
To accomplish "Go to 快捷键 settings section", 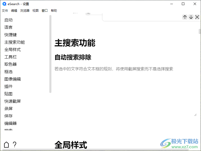I will [x=10, y=35].
